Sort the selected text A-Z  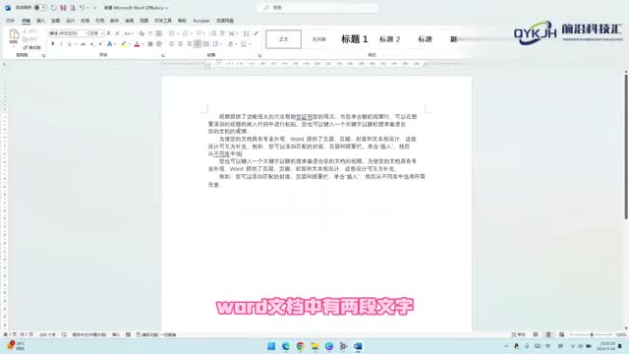click(x=246, y=33)
